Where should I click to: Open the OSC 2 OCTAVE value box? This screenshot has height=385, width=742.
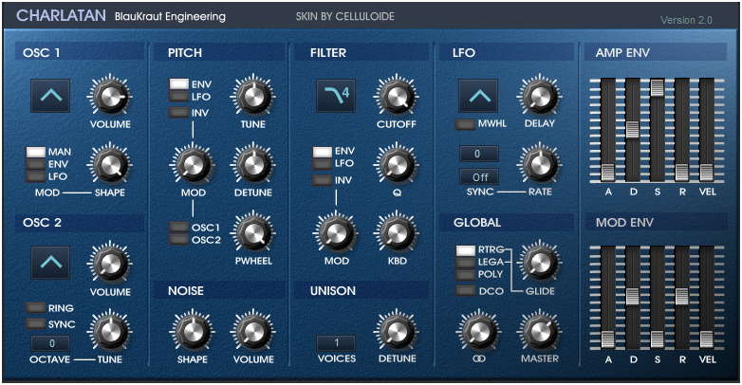pyautogui.click(x=50, y=343)
